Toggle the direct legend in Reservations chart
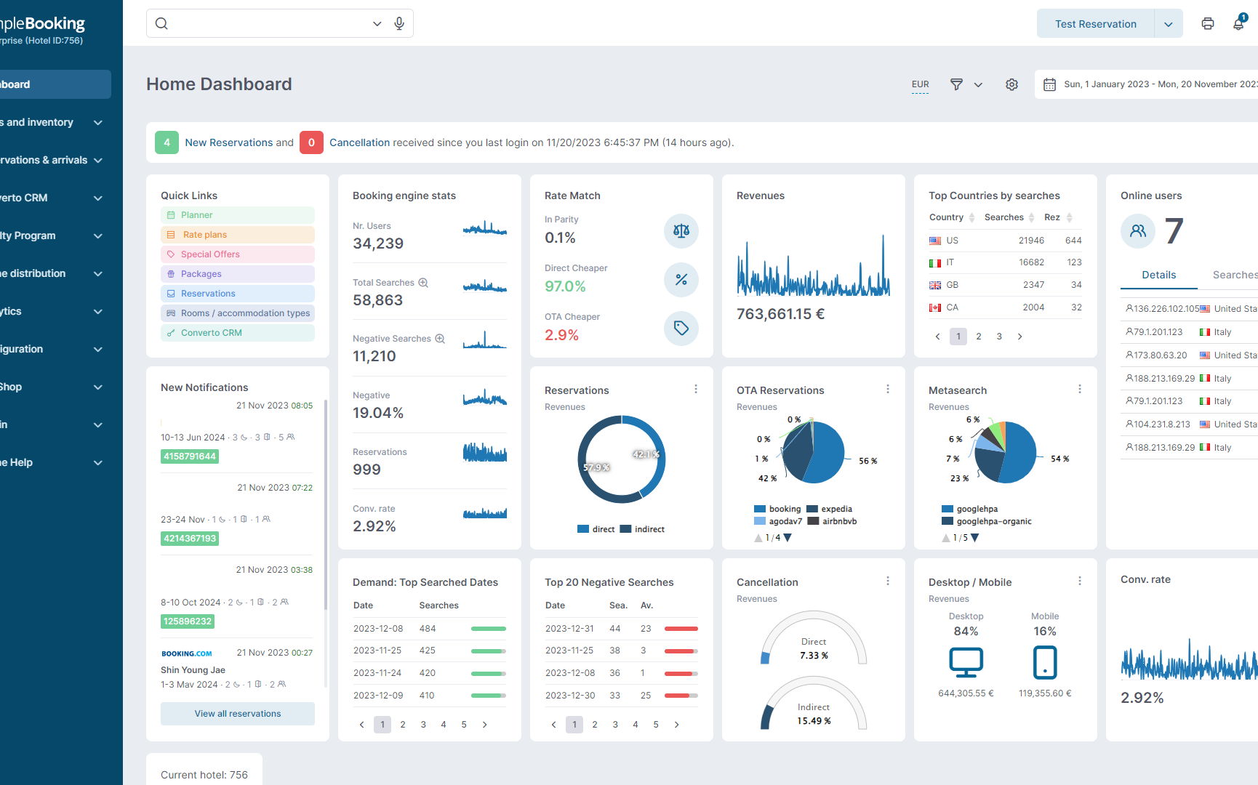 [x=596, y=529]
